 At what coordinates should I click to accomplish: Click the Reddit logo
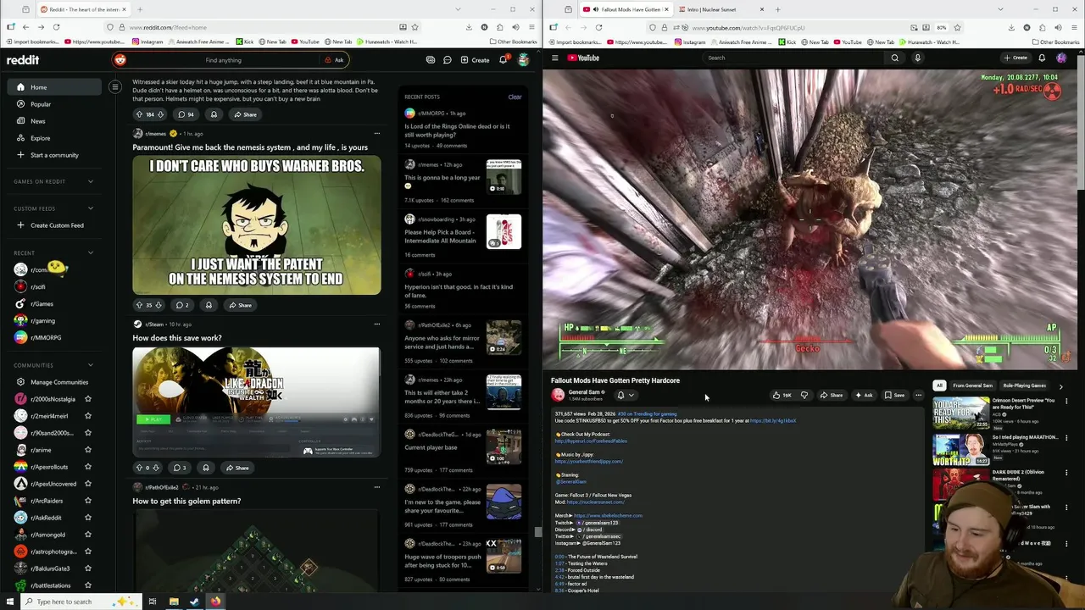[x=23, y=60]
